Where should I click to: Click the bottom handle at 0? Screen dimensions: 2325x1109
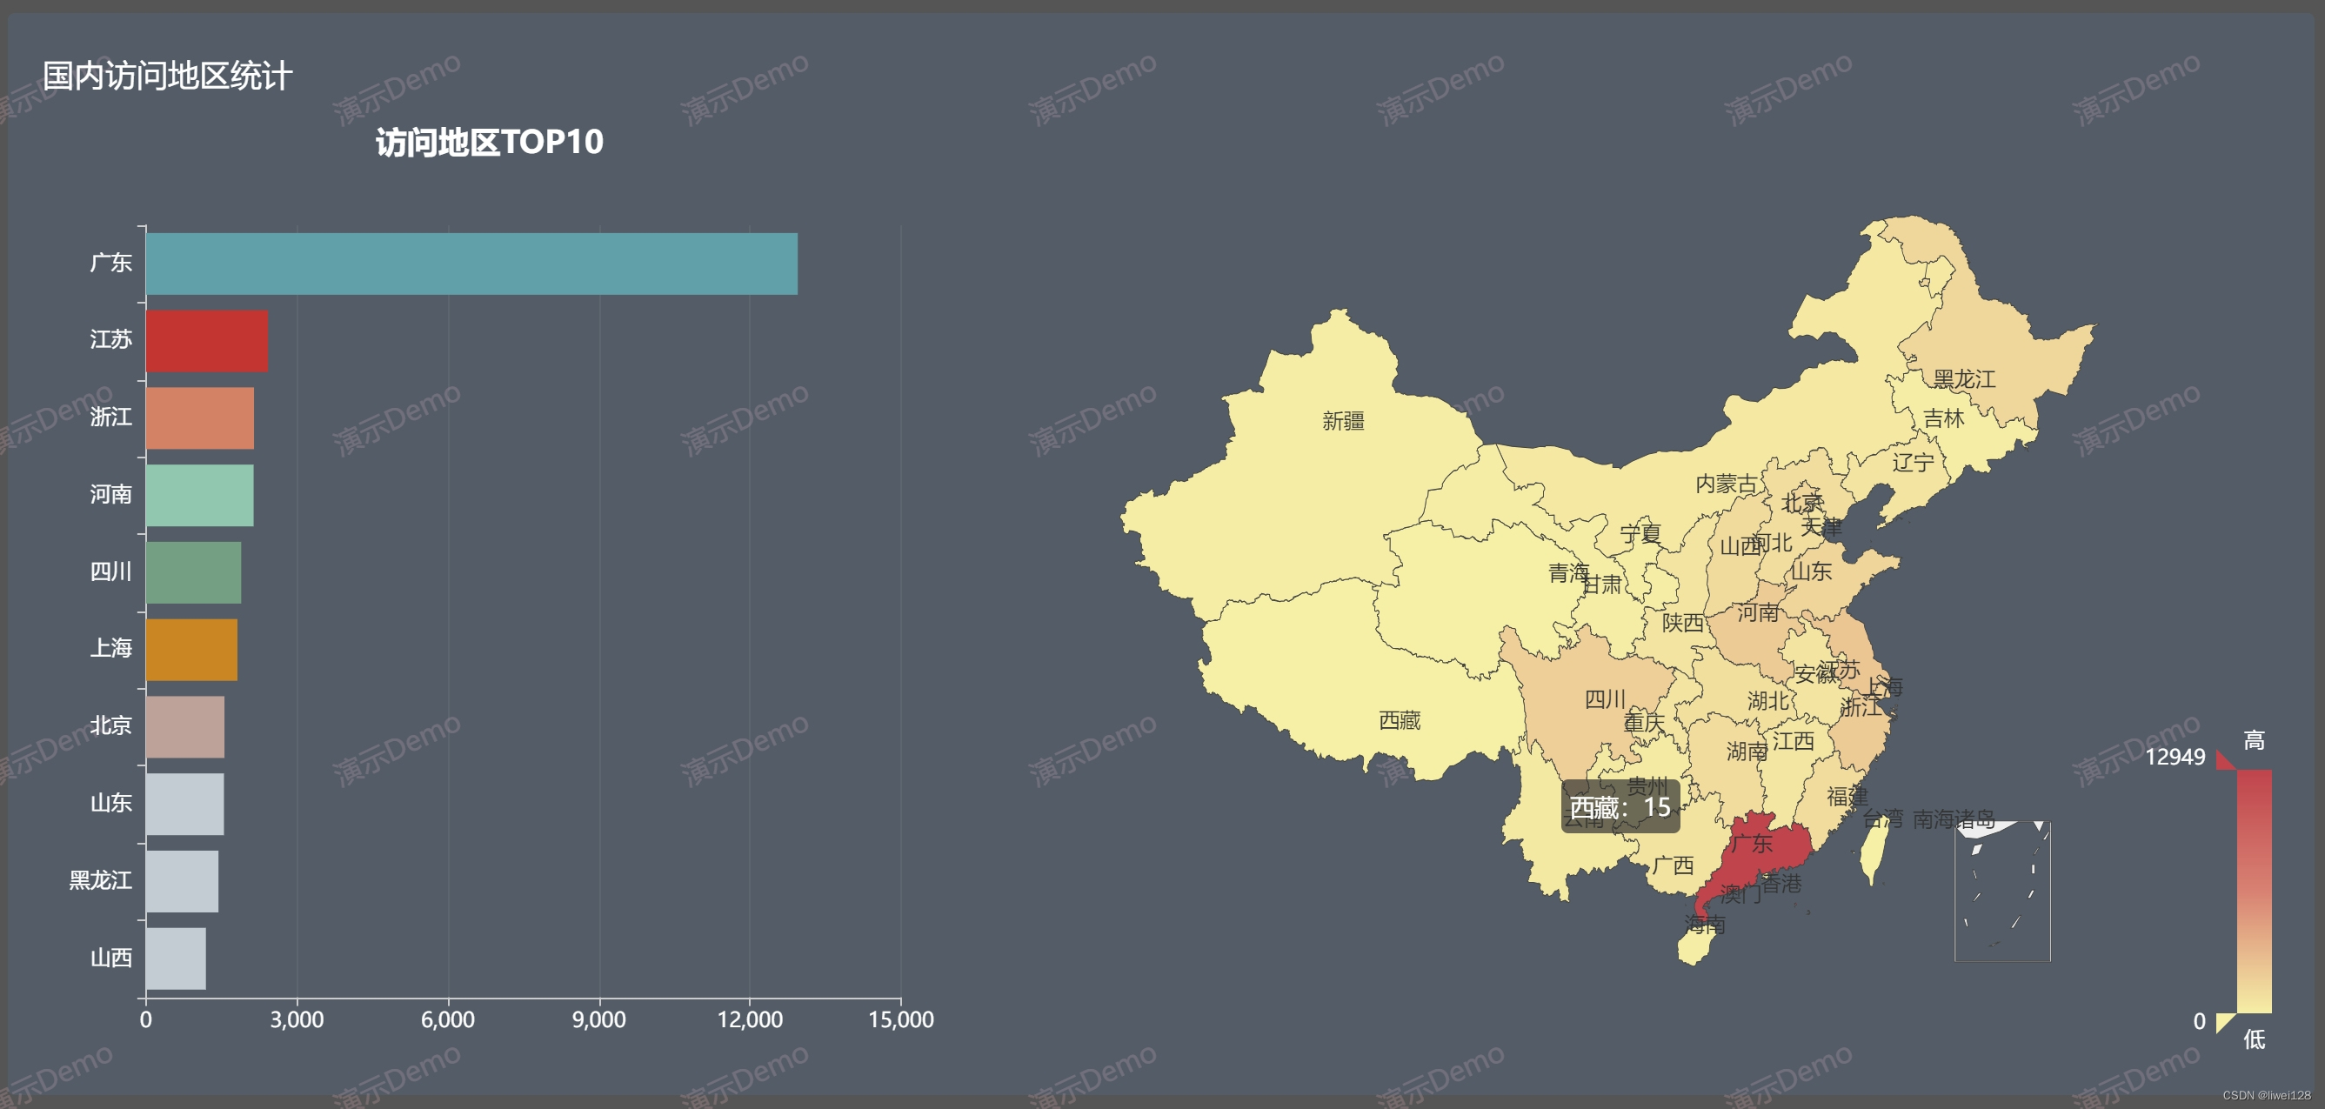point(2226,1023)
